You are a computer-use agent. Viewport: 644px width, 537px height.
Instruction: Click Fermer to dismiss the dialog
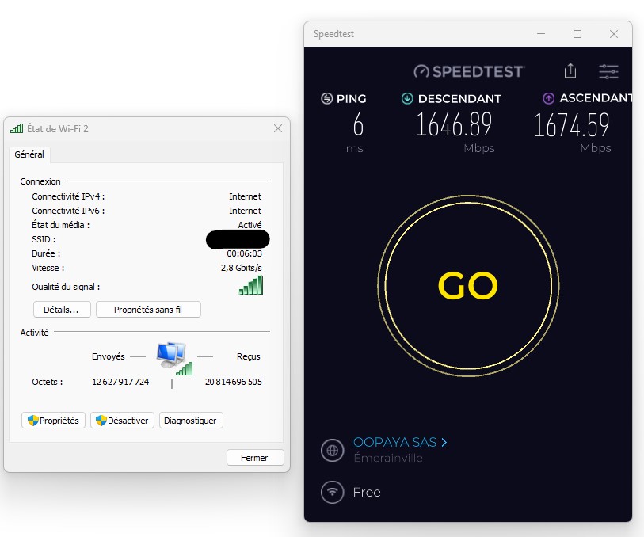254,458
